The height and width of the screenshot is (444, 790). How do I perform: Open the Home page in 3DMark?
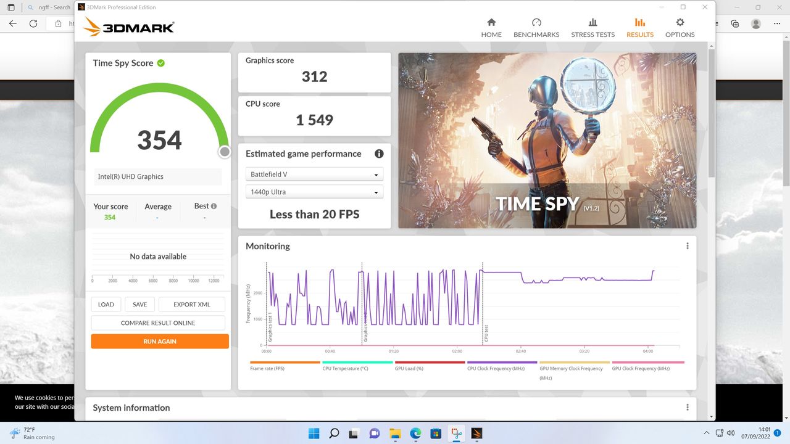click(x=491, y=28)
